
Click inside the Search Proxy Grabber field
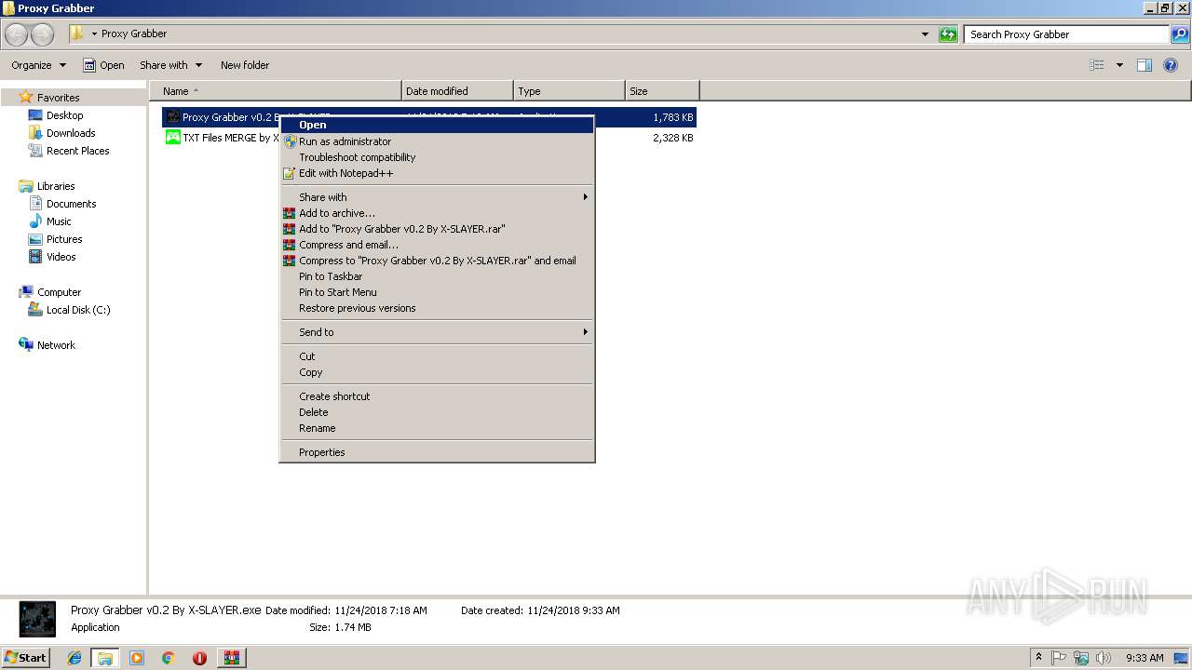tap(1066, 34)
